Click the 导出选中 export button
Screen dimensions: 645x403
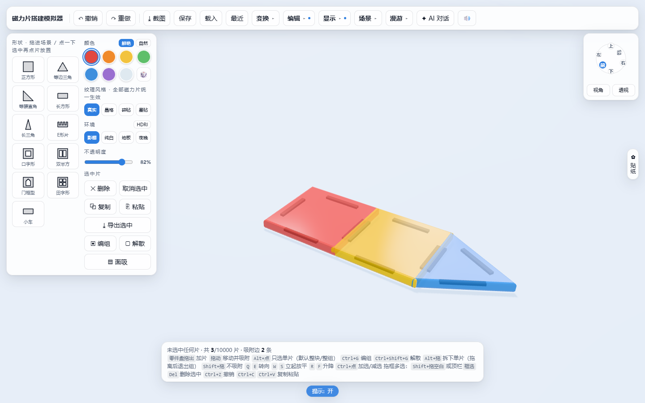point(117,225)
